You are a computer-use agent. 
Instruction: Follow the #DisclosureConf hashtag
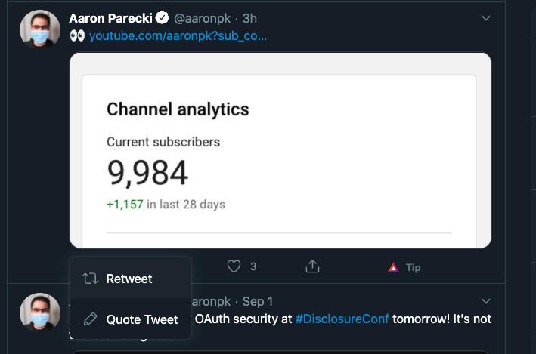coord(342,319)
